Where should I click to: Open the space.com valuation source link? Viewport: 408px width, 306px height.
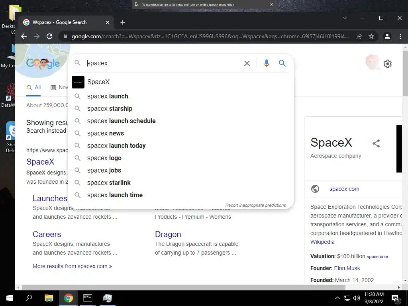(377, 257)
